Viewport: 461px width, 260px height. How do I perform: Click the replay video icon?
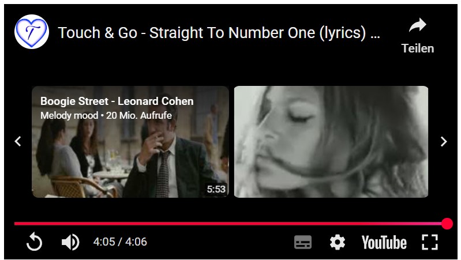[34, 242]
